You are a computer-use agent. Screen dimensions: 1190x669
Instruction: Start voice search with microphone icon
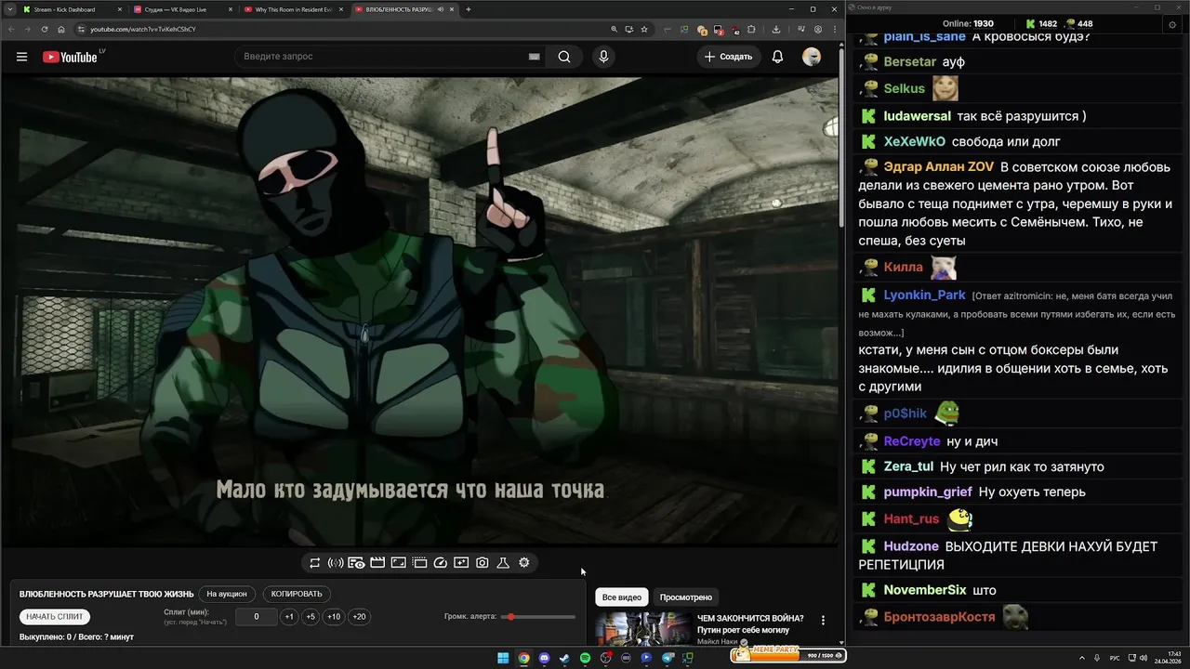click(x=603, y=57)
